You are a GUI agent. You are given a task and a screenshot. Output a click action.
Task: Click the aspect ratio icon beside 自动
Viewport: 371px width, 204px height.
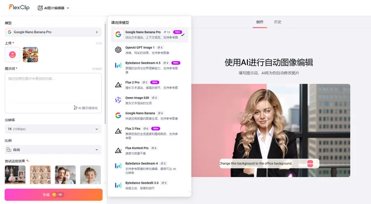coord(9,150)
